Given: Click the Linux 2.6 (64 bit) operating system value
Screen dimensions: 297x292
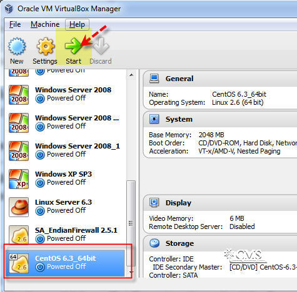Looking at the screenshot, I should click(x=238, y=102).
